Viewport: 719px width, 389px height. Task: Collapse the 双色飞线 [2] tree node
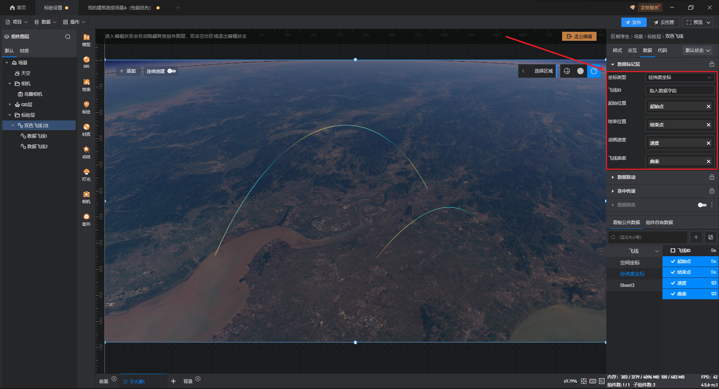click(13, 126)
